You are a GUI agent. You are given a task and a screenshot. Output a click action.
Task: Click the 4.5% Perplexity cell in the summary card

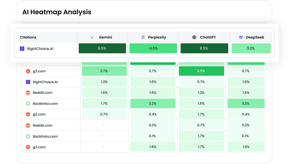(153, 48)
